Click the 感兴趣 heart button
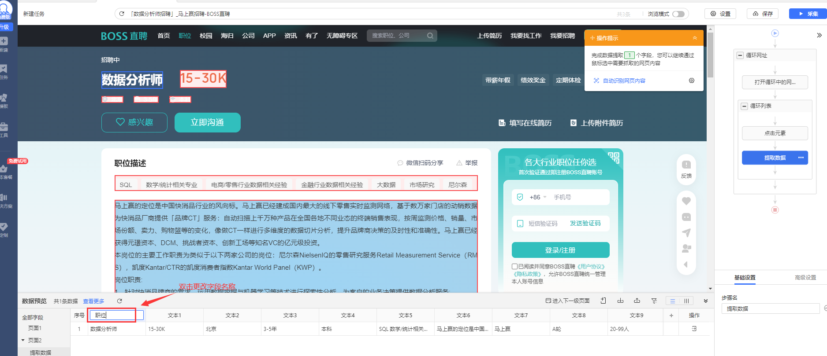Screen dimensions: 827x356 [x=134, y=122]
